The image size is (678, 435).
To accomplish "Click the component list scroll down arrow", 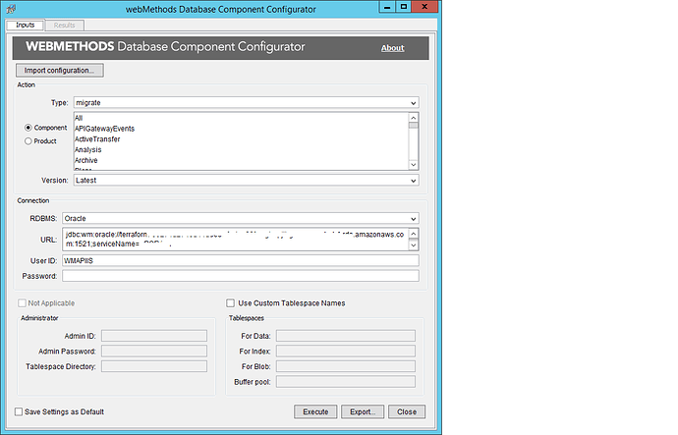I will tap(414, 165).
